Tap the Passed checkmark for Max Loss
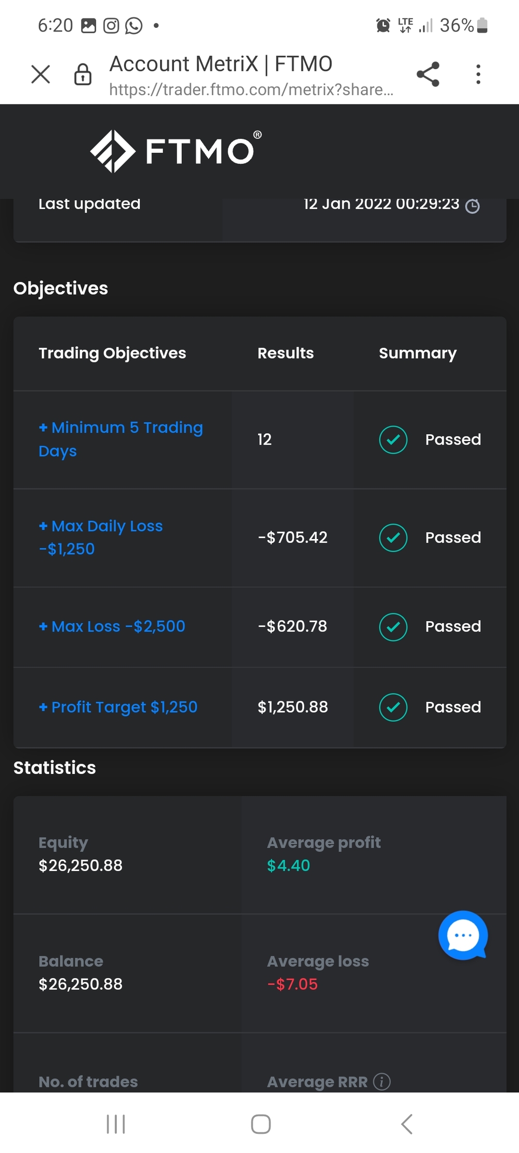The height and width of the screenshot is (1153, 519). point(393,627)
